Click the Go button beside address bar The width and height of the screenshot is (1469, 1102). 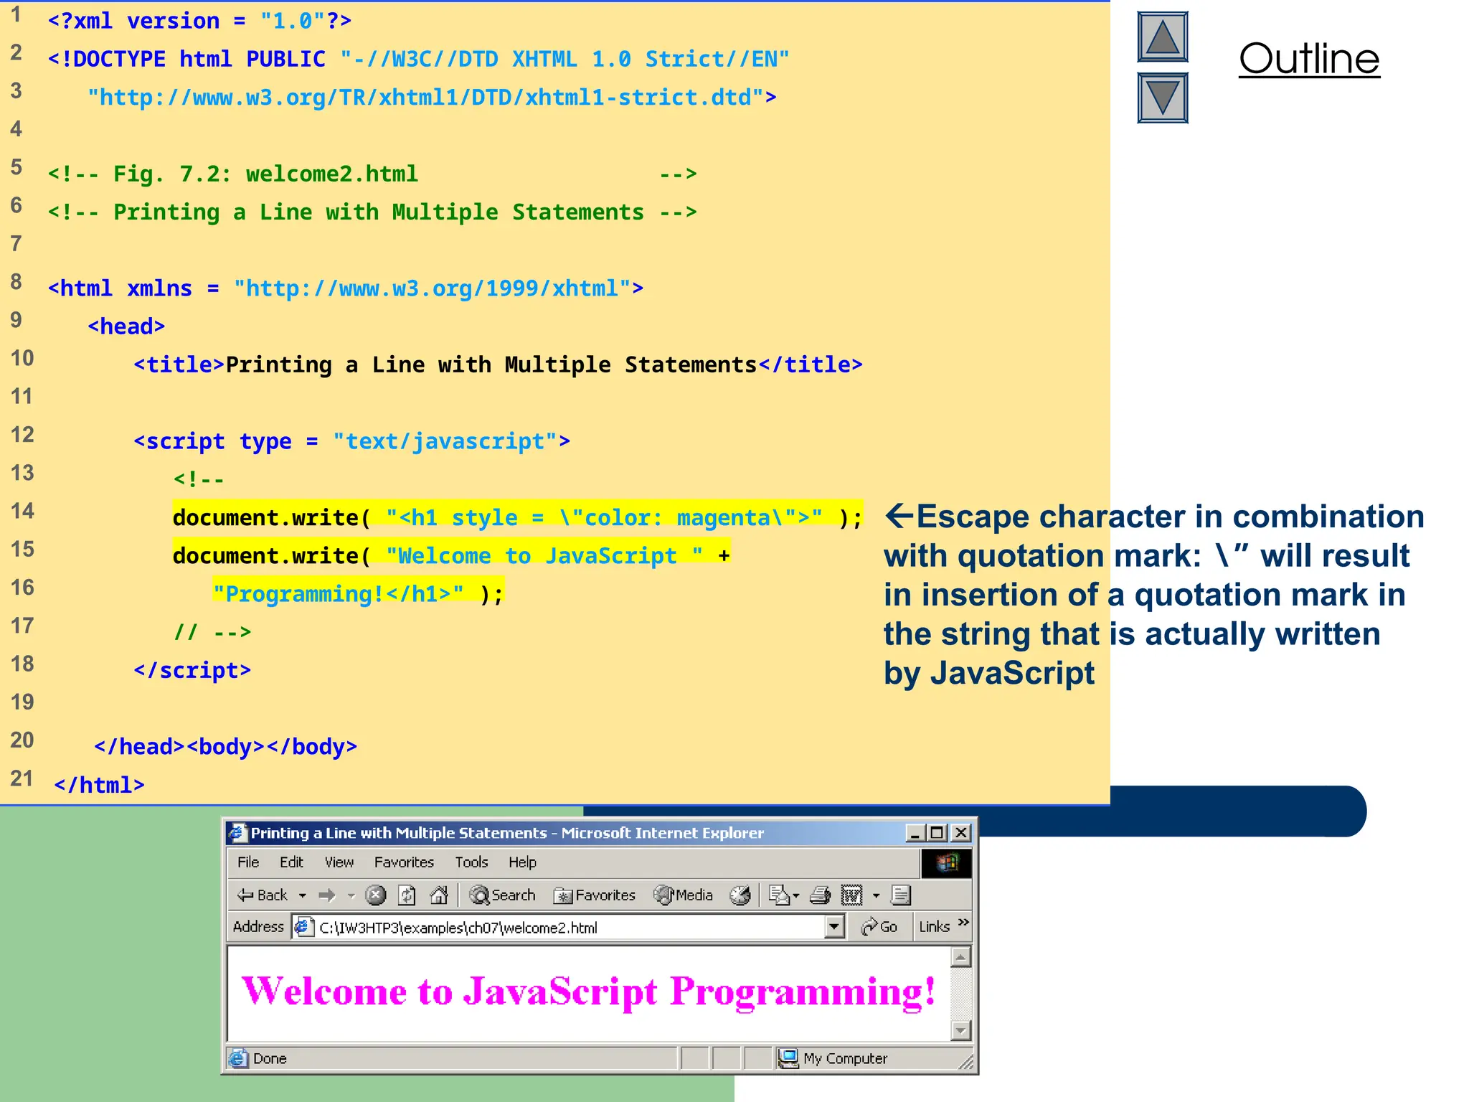click(879, 927)
